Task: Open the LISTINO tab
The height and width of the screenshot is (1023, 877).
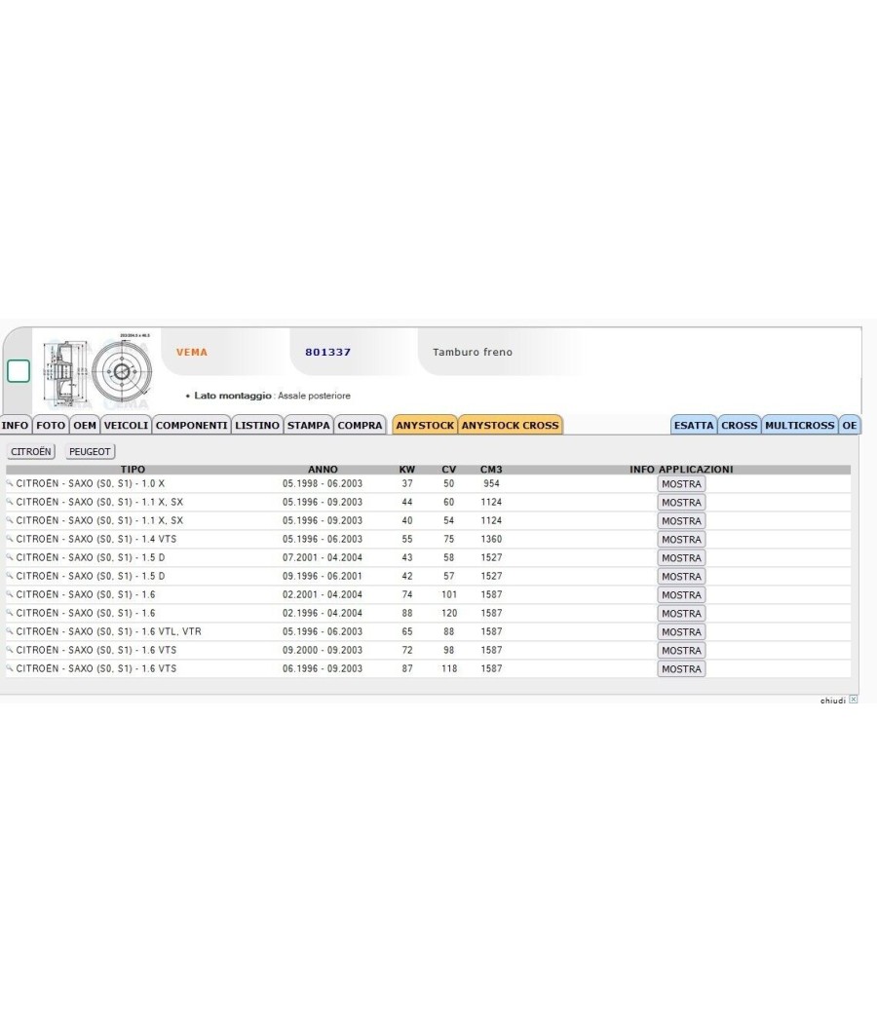Action: pyautogui.click(x=257, y=426)
